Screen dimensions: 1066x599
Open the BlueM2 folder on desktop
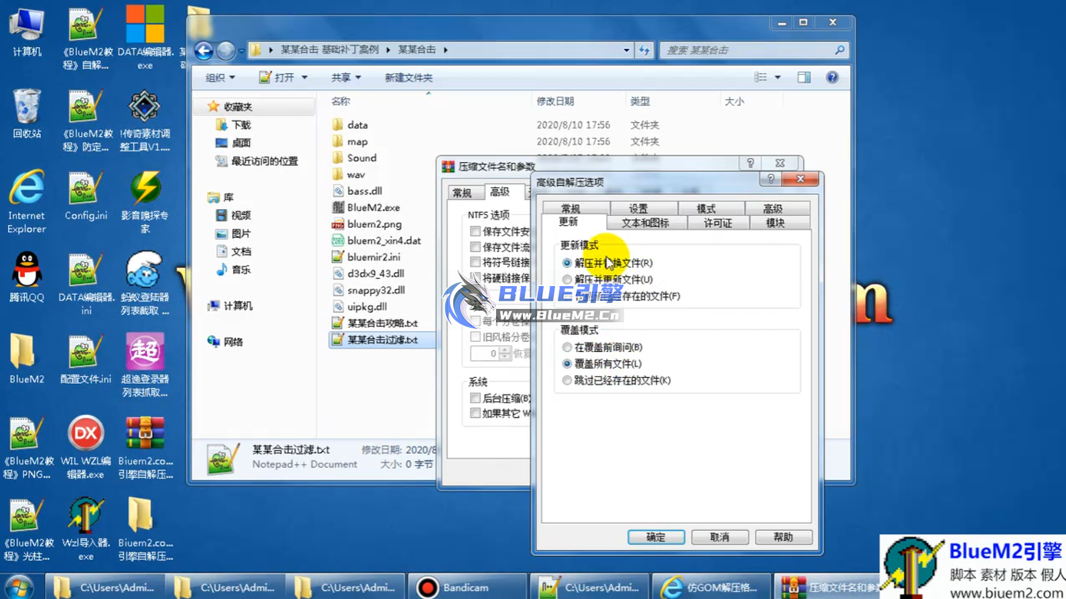point(27,358)
